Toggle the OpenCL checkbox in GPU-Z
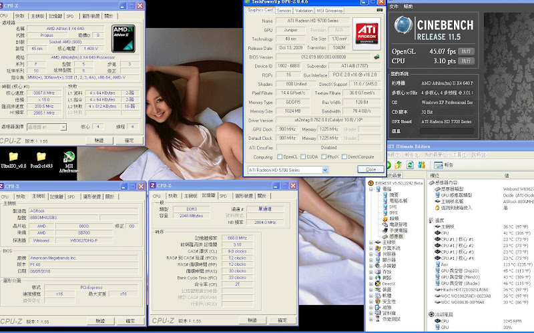Screen dimensions: 534x333 280,157
